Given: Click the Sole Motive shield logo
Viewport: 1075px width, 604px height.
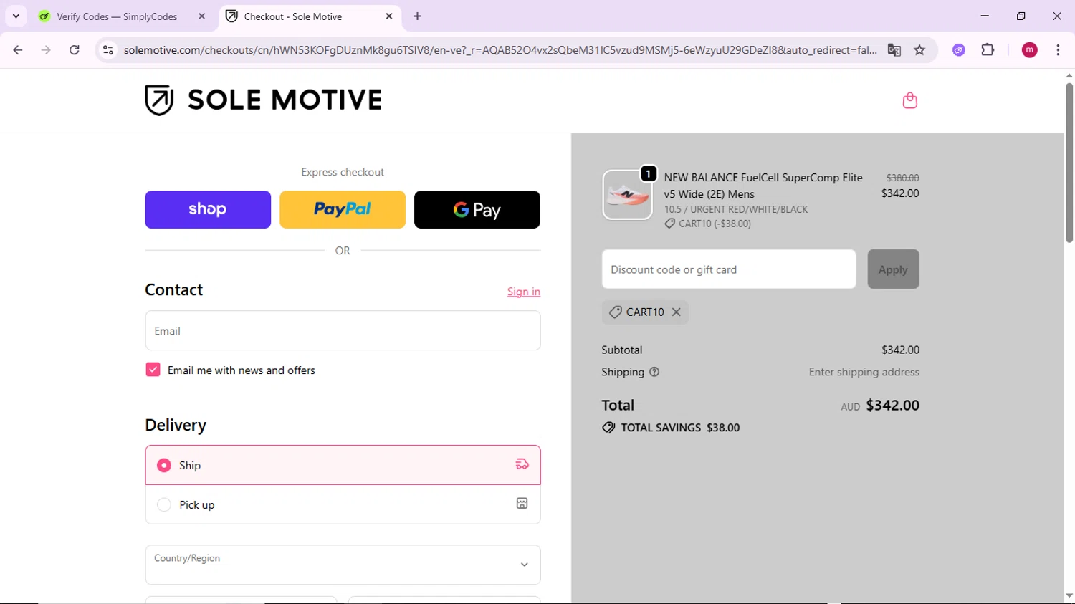Looking at the screenshot, I should (159, 100).
